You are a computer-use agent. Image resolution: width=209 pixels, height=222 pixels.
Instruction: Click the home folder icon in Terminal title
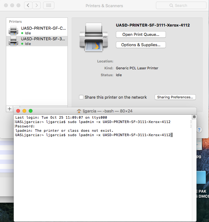[79, 111]
